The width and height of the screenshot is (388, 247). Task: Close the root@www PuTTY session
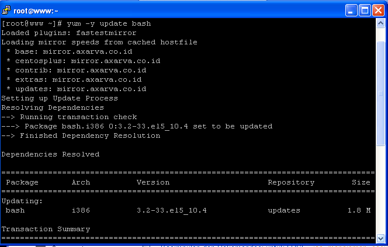pos(379,9)
